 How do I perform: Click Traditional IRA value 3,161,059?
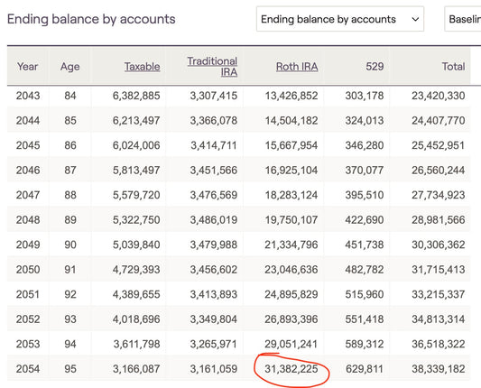pyautogui.click(x=214, y=369)
